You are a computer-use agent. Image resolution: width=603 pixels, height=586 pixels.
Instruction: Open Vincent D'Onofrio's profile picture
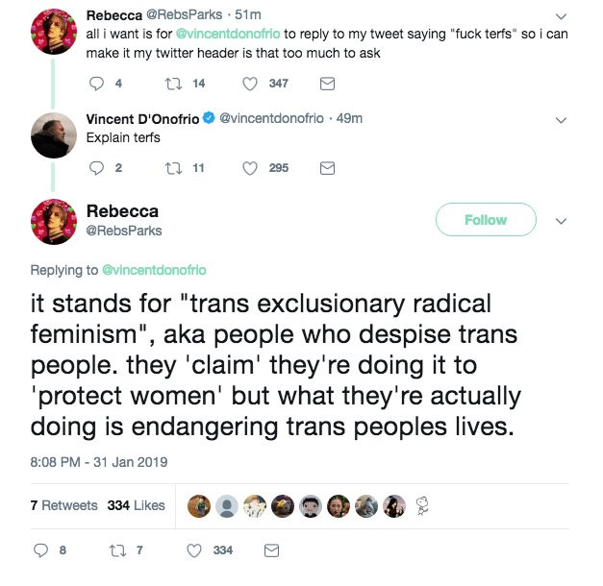click(x=54, y=135)
